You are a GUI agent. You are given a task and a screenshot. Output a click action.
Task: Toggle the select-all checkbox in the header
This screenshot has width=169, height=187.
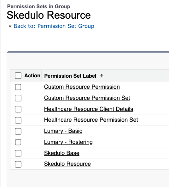(18, 75)
